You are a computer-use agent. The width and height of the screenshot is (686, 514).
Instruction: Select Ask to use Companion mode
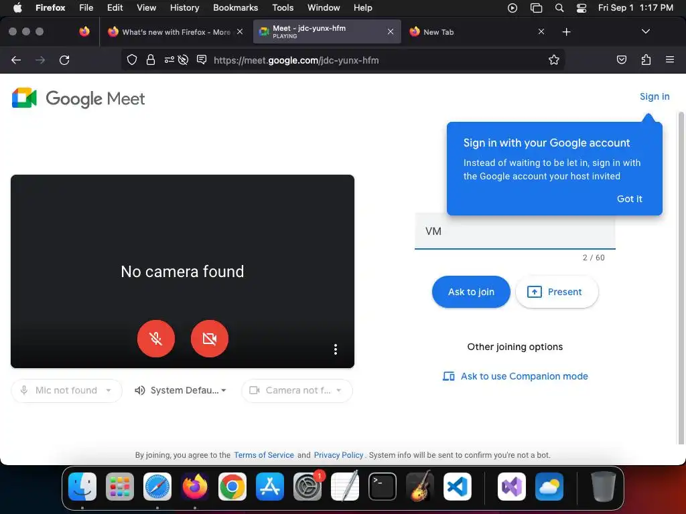pyautogui.click(x=515, y=376)
